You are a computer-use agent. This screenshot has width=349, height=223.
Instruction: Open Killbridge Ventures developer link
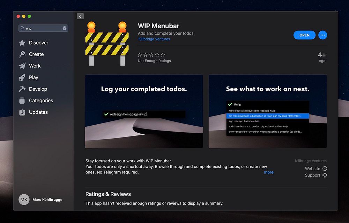154,39
